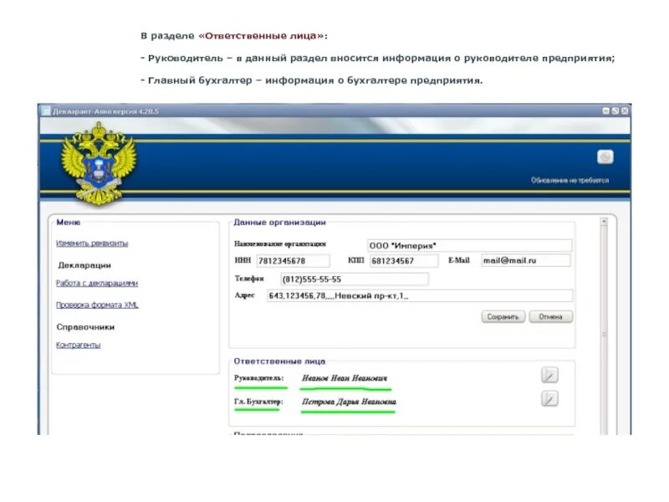Open Проверка формата XML link
This screenshot has height=502, width=669.
(97, 305)
